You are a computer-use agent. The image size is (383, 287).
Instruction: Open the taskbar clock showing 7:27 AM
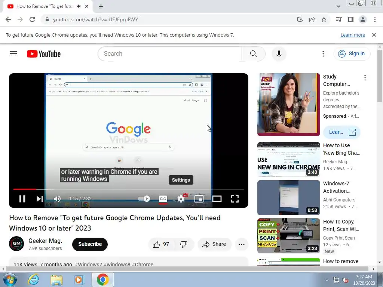coord(364,280)
